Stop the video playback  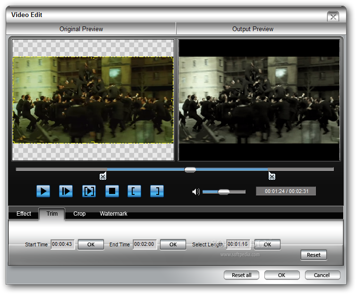point(112,191)
